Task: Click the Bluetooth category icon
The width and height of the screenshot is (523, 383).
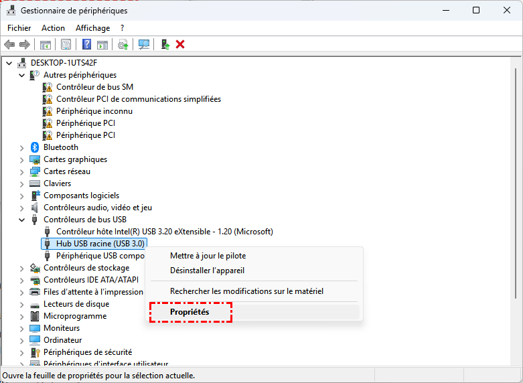Action: 35,147
